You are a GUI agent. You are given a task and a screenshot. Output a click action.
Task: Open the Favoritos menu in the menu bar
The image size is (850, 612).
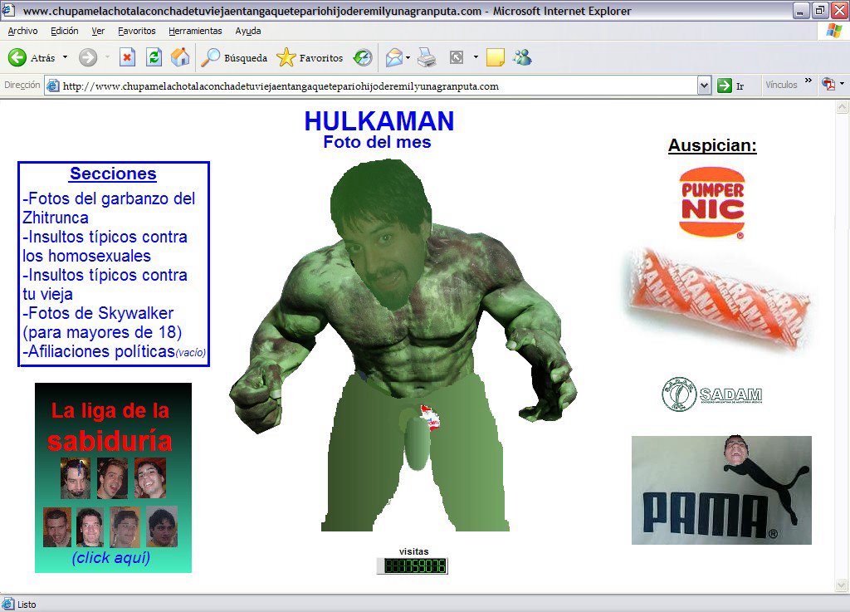pyautogui.click(x=137, y=31)
